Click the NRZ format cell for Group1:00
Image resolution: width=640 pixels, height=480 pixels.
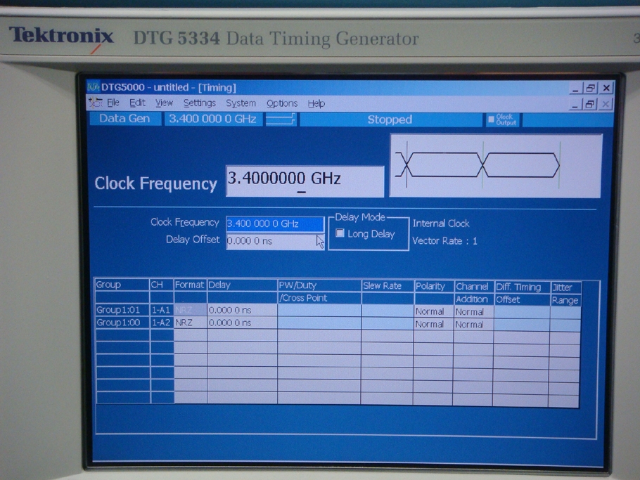[x=190, y=323]
